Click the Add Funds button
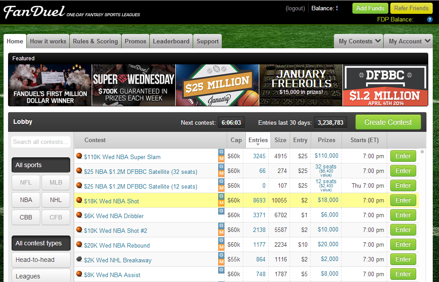The width and height of the screenshot is (439, 282). [x=370, y=8]
